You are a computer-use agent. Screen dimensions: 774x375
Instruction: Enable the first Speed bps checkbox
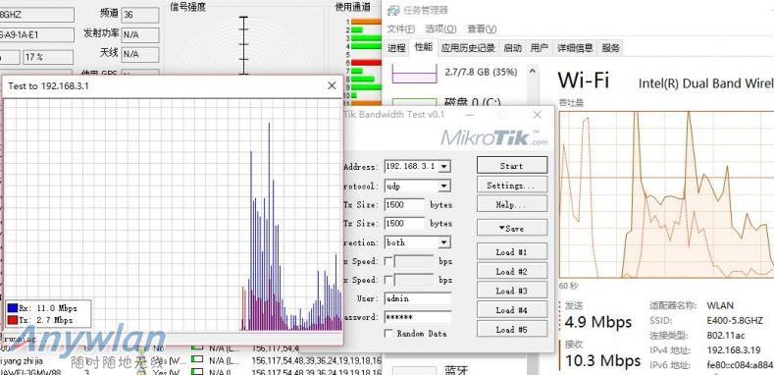tap(388, 261)
